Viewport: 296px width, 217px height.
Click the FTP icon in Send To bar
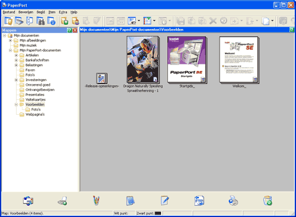pyautogui.click(x=199, y=201)
